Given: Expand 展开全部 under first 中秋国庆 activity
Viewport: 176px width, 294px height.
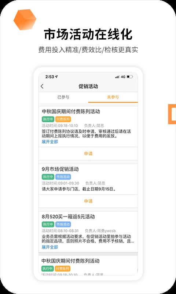Looking at the screenshot, I should coord(50,142).
